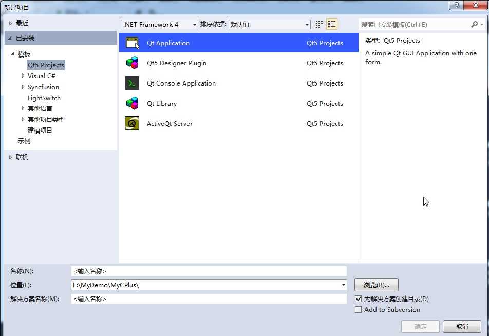Collapse the 模板 tree node
This screenshot has width=489, height=336.
point(12,54)
